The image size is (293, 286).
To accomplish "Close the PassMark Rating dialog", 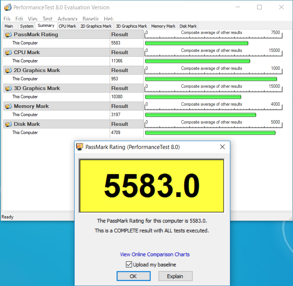I will 222,147.
